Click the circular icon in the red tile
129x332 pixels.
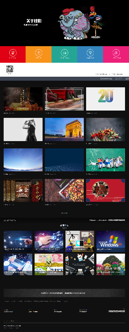[x=13, y=52]
